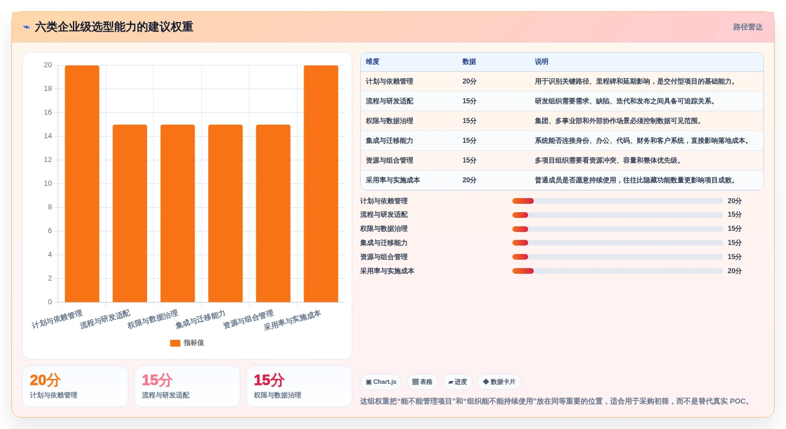Click the 流程与研发适配 progress bar
786x429 pixels.
[x=617, y=215]
